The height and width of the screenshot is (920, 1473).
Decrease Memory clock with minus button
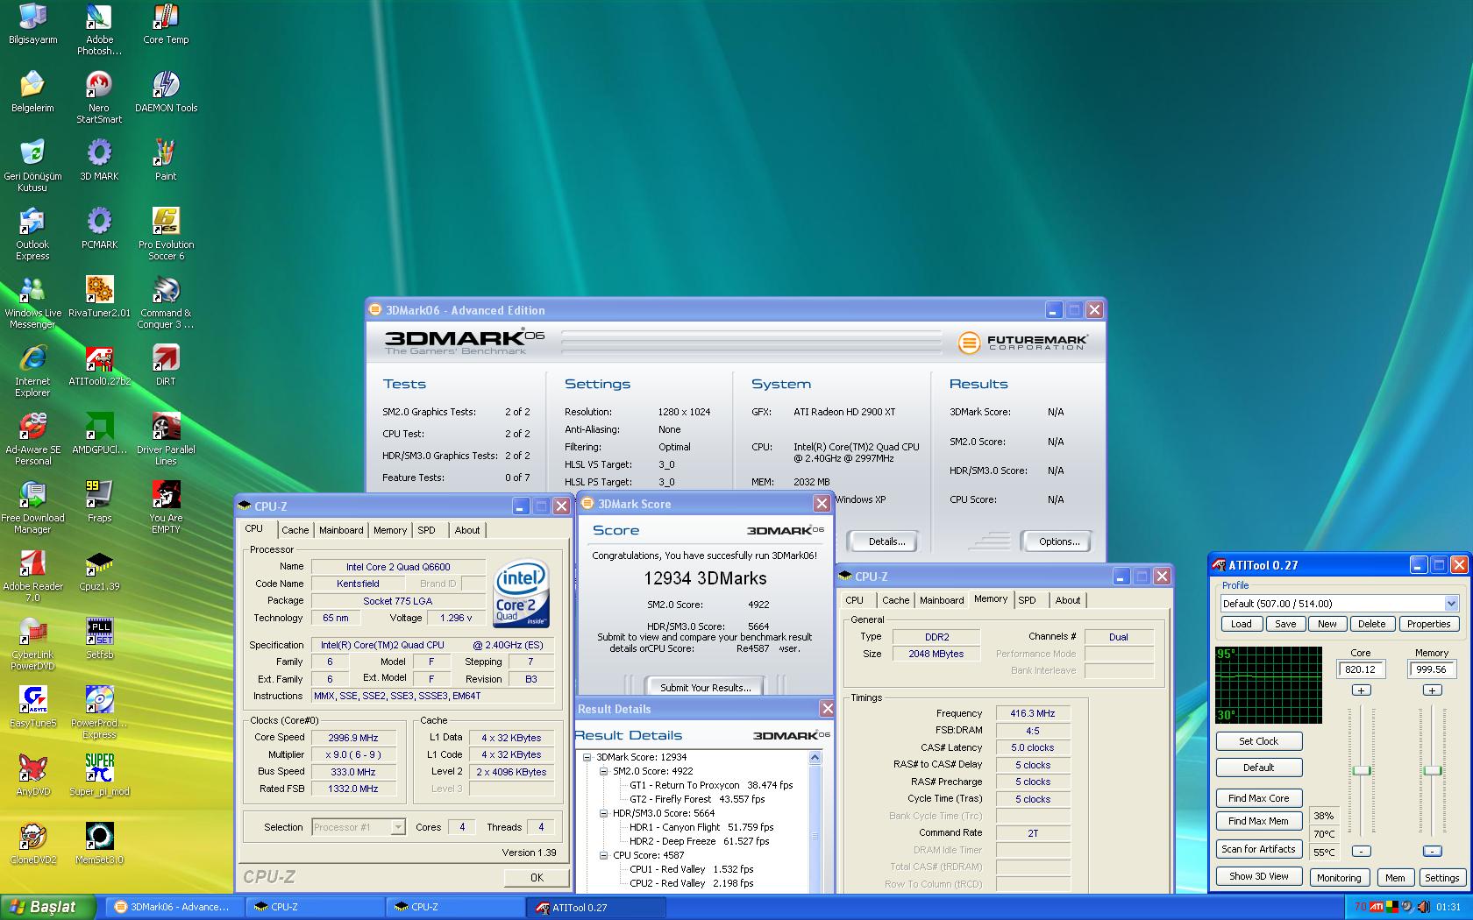click(x=1432, y=851)
